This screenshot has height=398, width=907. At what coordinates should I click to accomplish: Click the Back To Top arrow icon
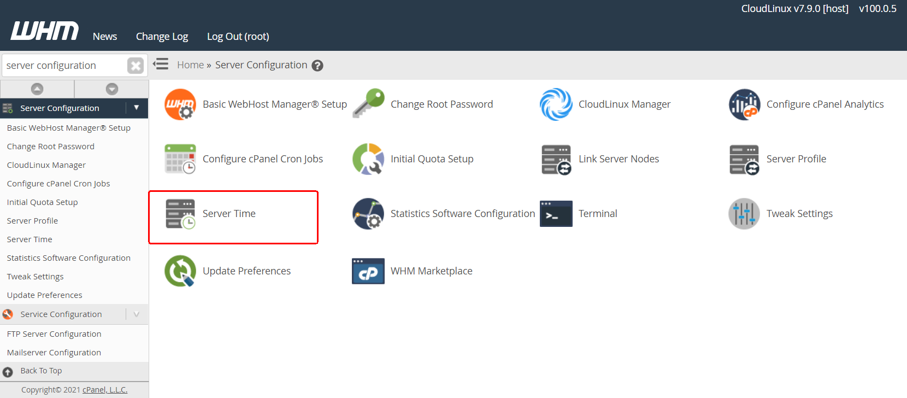tap(8, 372)
